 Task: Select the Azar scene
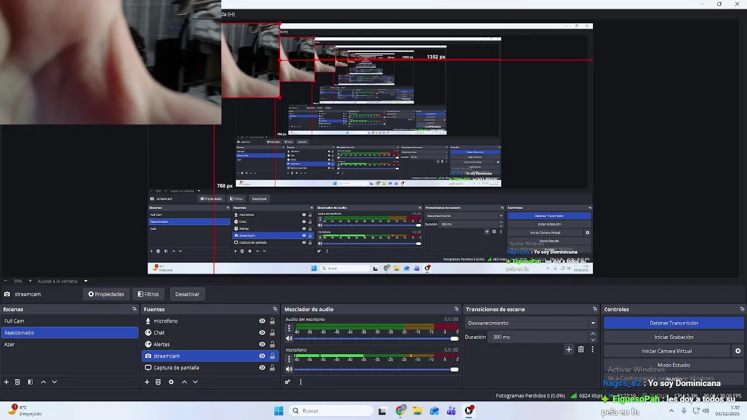(69, 344)
